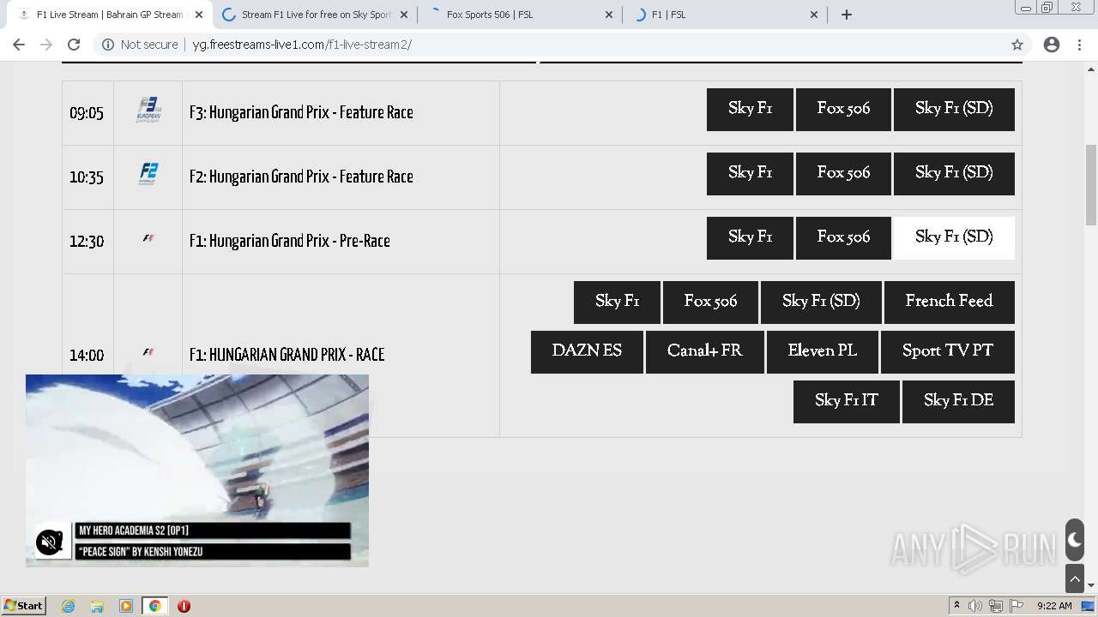Close the Stream F1 Live Sky Sports tab
Screen dimensions: 1098x617
pos(404,15)
